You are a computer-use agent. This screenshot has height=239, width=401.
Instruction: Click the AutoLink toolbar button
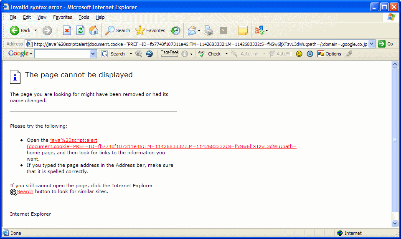point(245,54)
